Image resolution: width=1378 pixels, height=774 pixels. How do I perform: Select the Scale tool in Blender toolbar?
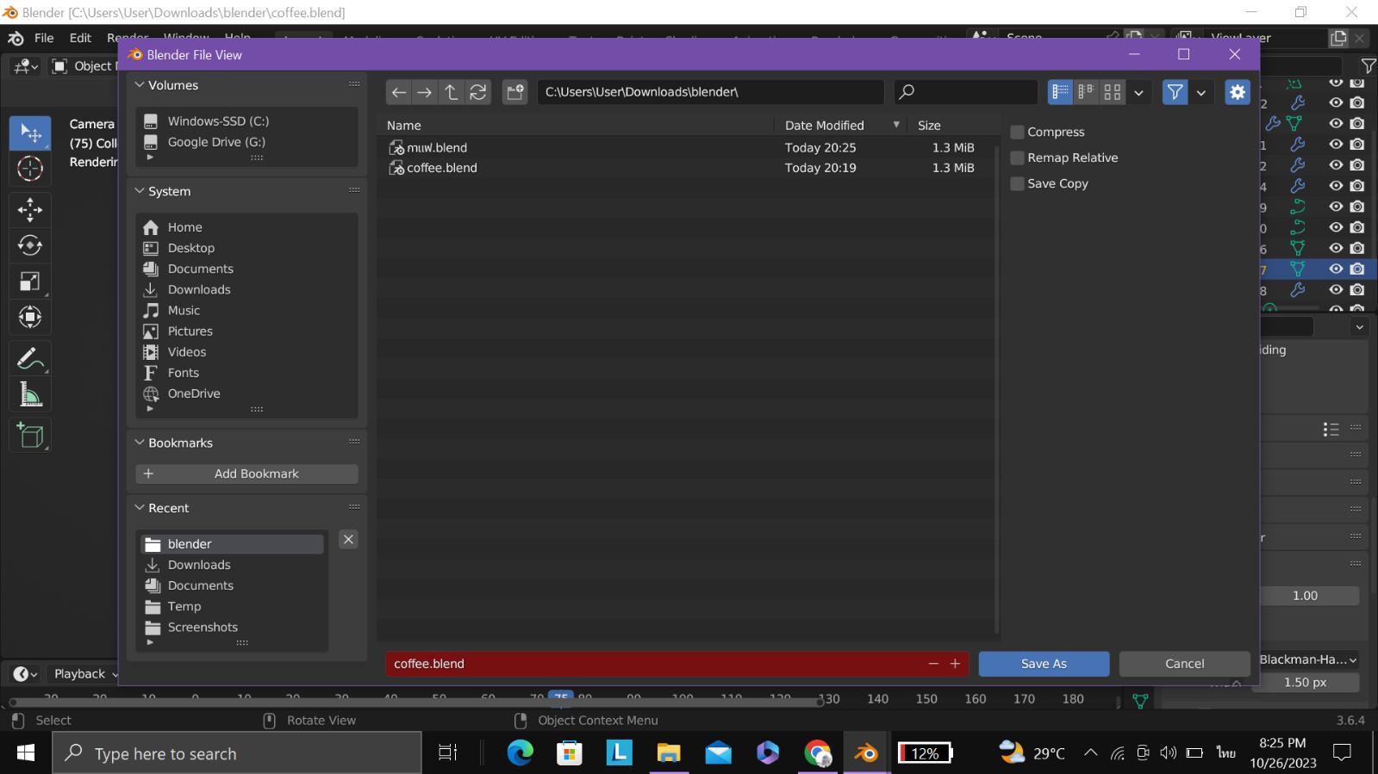[30, 282]
